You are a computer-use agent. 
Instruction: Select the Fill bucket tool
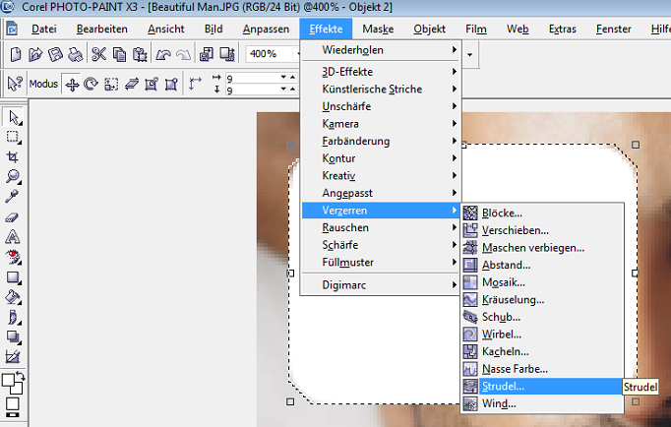[x=13, y=297]
